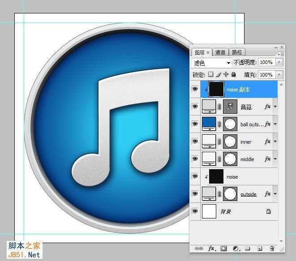The width and height of the screenshot is (296, 261).
Task: Select the noise 副本 layer name
Action: point(238,90)
